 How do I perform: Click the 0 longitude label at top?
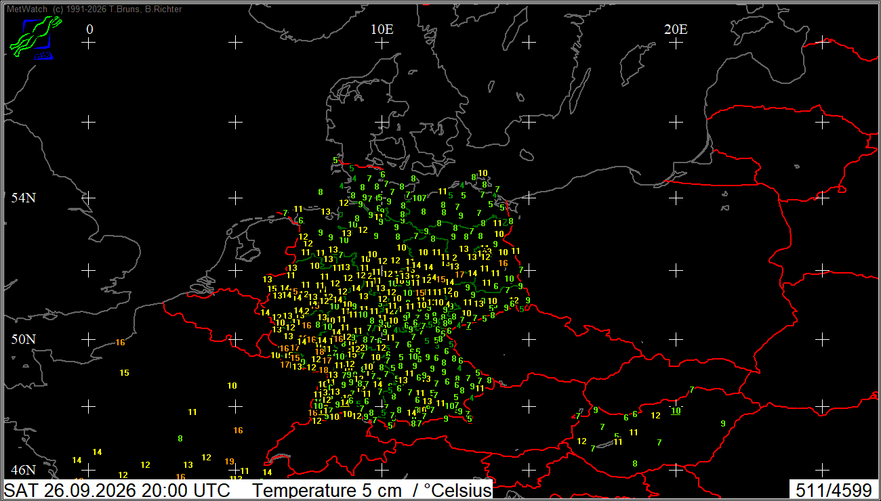tap(89, 29)
